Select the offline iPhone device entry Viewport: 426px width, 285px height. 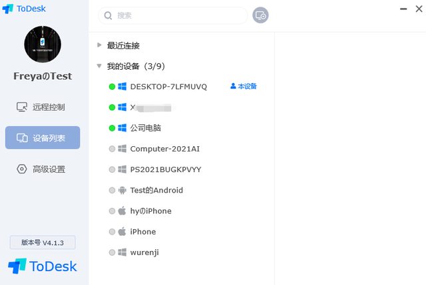click(x=143, y=232)
